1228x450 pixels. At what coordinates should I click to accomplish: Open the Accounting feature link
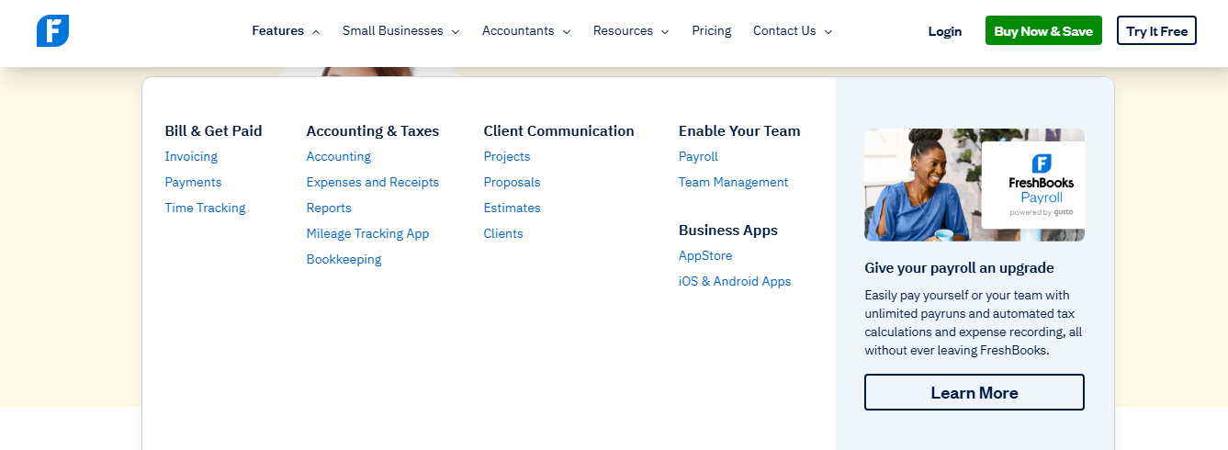pos(339,156)
